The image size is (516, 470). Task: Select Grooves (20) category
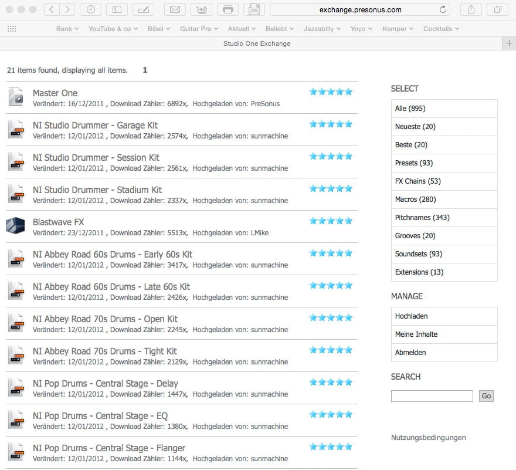click(x=444, y=235)
